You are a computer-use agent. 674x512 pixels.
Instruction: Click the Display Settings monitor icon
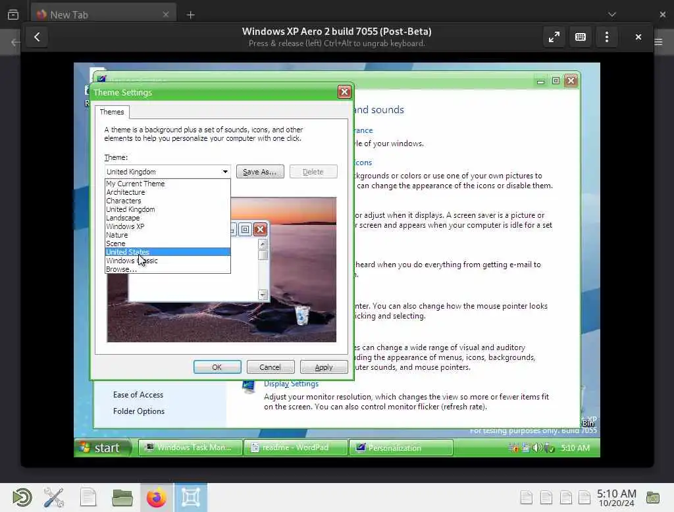click(248, 387)
